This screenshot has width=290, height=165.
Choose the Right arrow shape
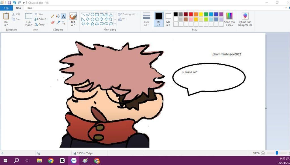[102, 19]
